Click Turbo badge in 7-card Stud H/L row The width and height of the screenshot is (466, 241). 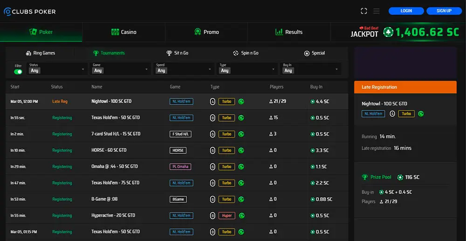click(x=226, y=134)
